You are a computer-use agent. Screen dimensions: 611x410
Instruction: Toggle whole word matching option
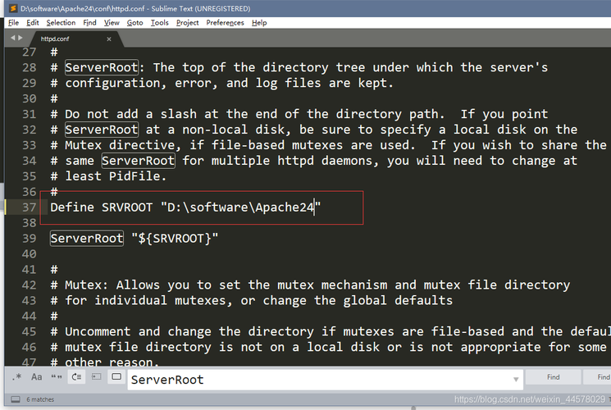[57, 377]
